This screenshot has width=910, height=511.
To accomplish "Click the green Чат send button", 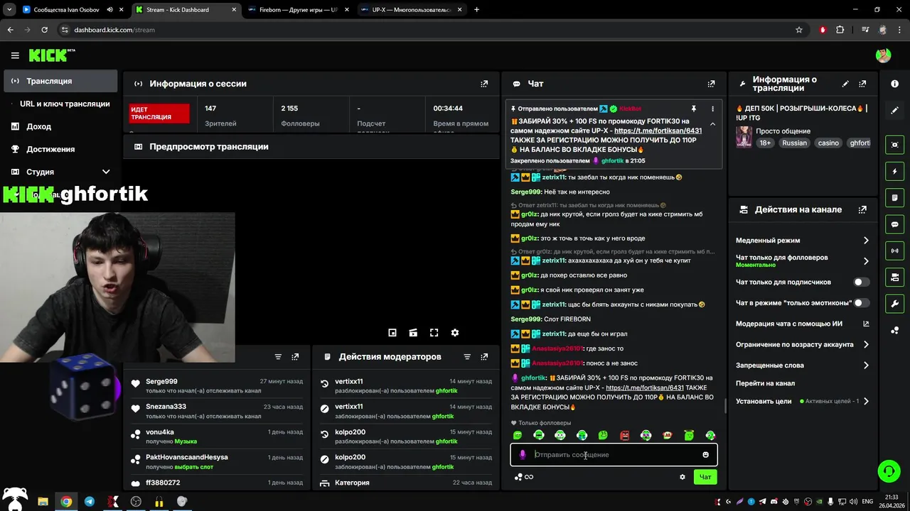I will pos(705,477).
